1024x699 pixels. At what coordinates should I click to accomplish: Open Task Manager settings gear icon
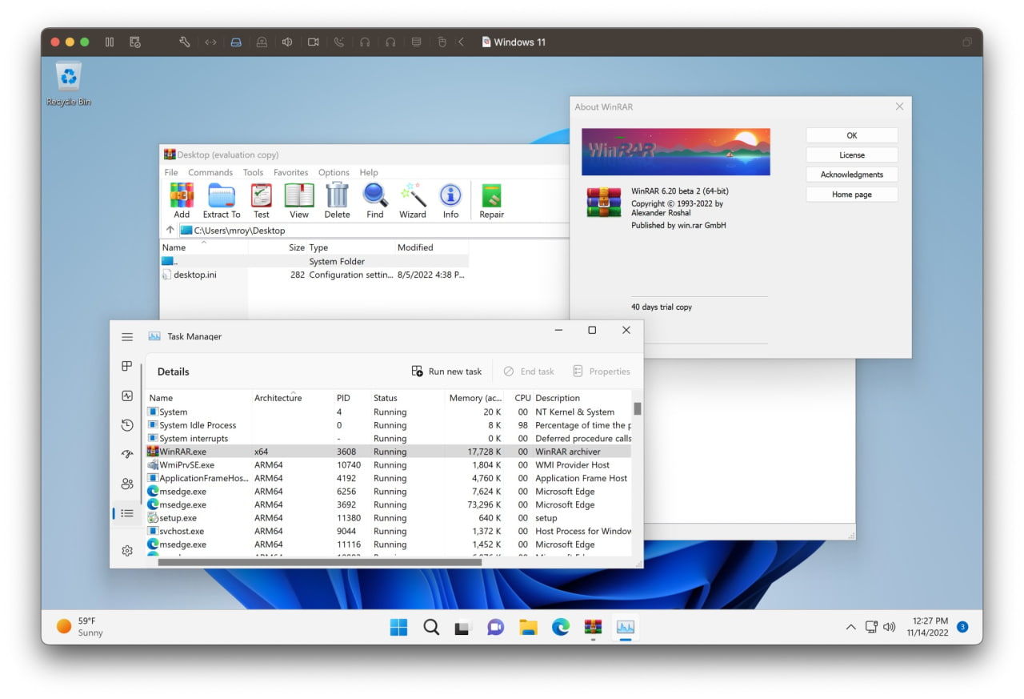coord(126,551)
